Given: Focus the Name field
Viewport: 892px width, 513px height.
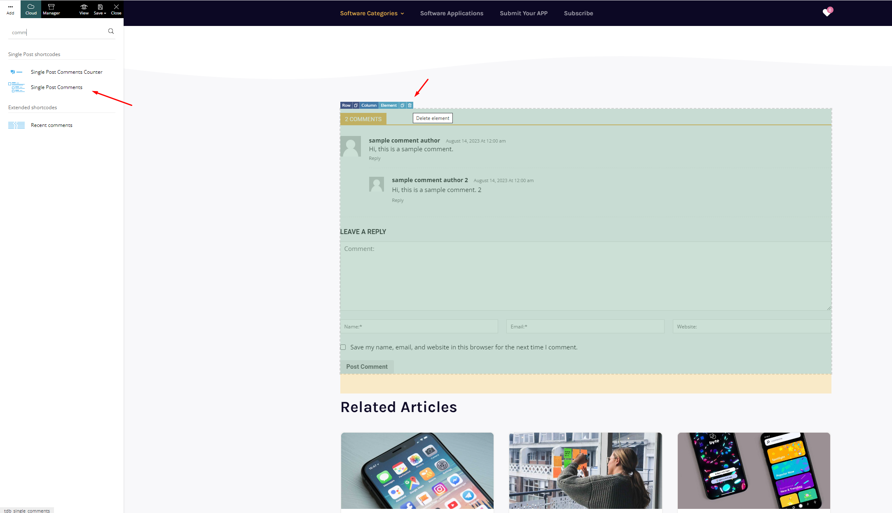Looking at the screenshot, I should point(419,326).
